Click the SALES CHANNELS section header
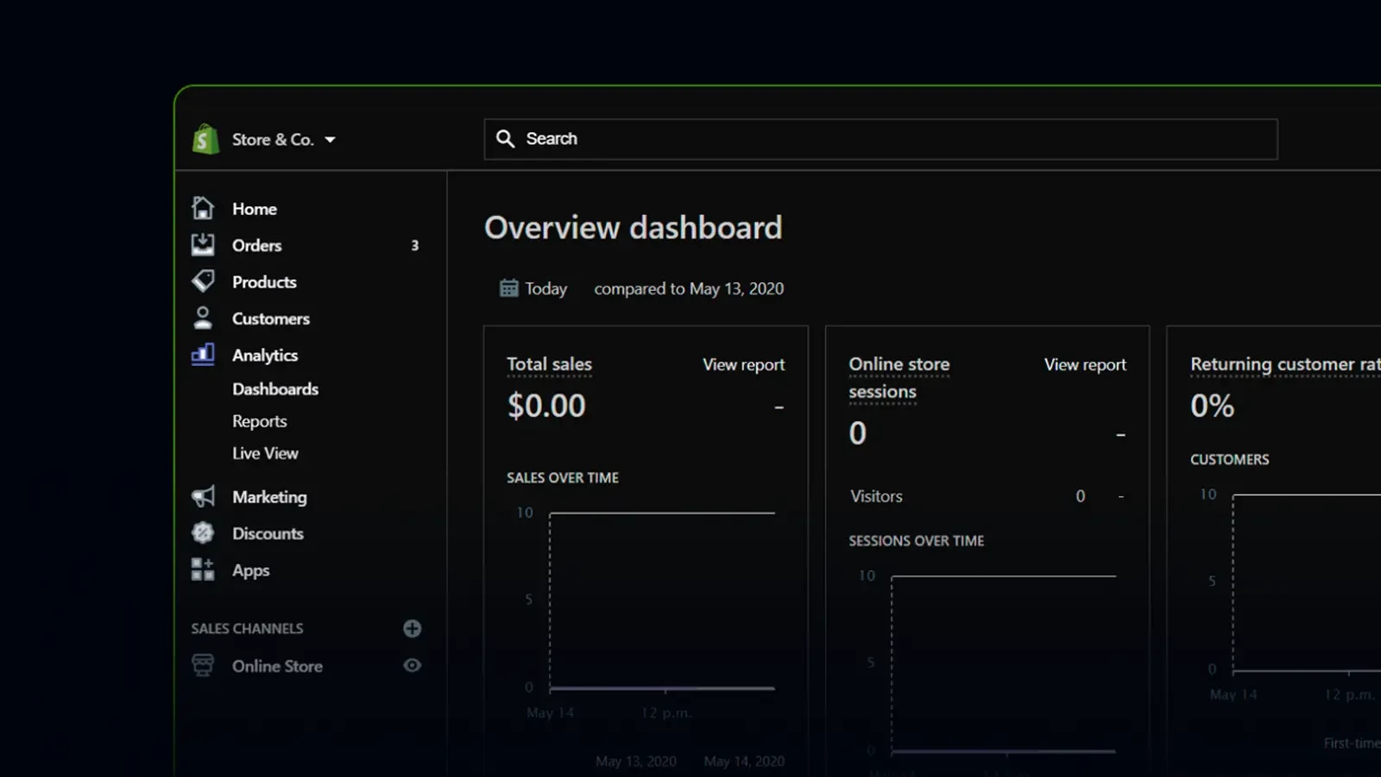The width and height of the screenshot is (1381, 777). click(247, 629)
